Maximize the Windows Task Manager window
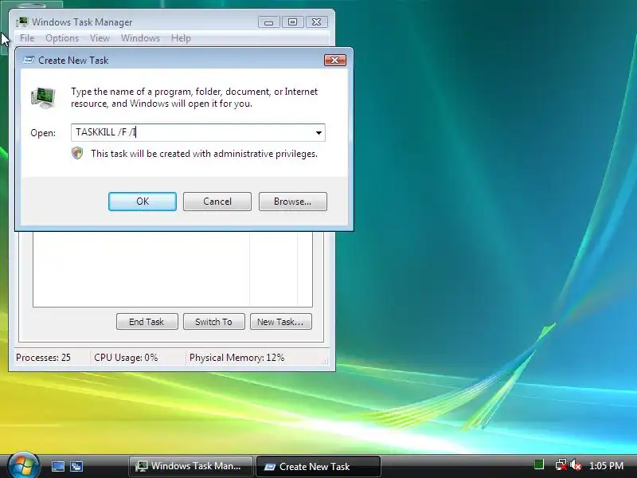Viewport: 637px width, 478px height. (292, 22)
